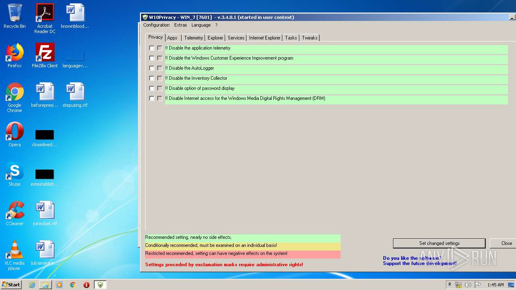Open Opera from the taskbar
The height and width of the screenshot is (290, 516).
86,285
